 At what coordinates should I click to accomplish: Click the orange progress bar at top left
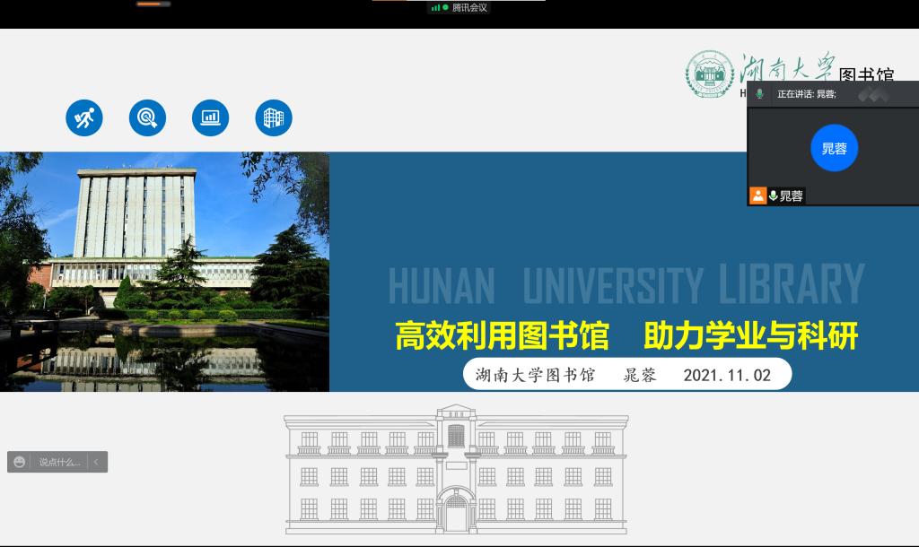[x=153, y=4]
